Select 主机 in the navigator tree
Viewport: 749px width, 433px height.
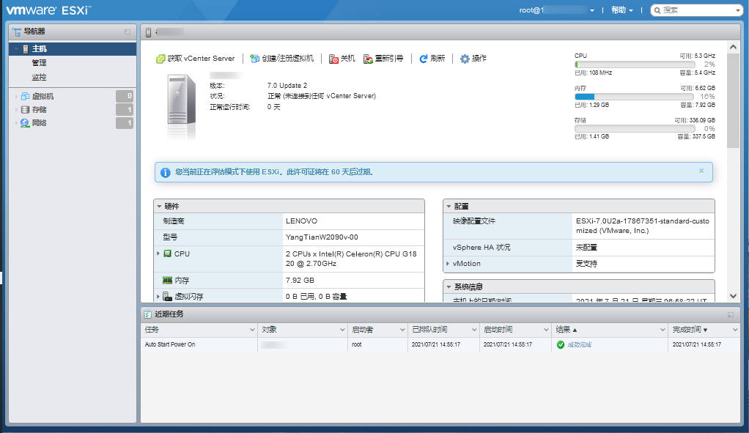coord(73,48)
